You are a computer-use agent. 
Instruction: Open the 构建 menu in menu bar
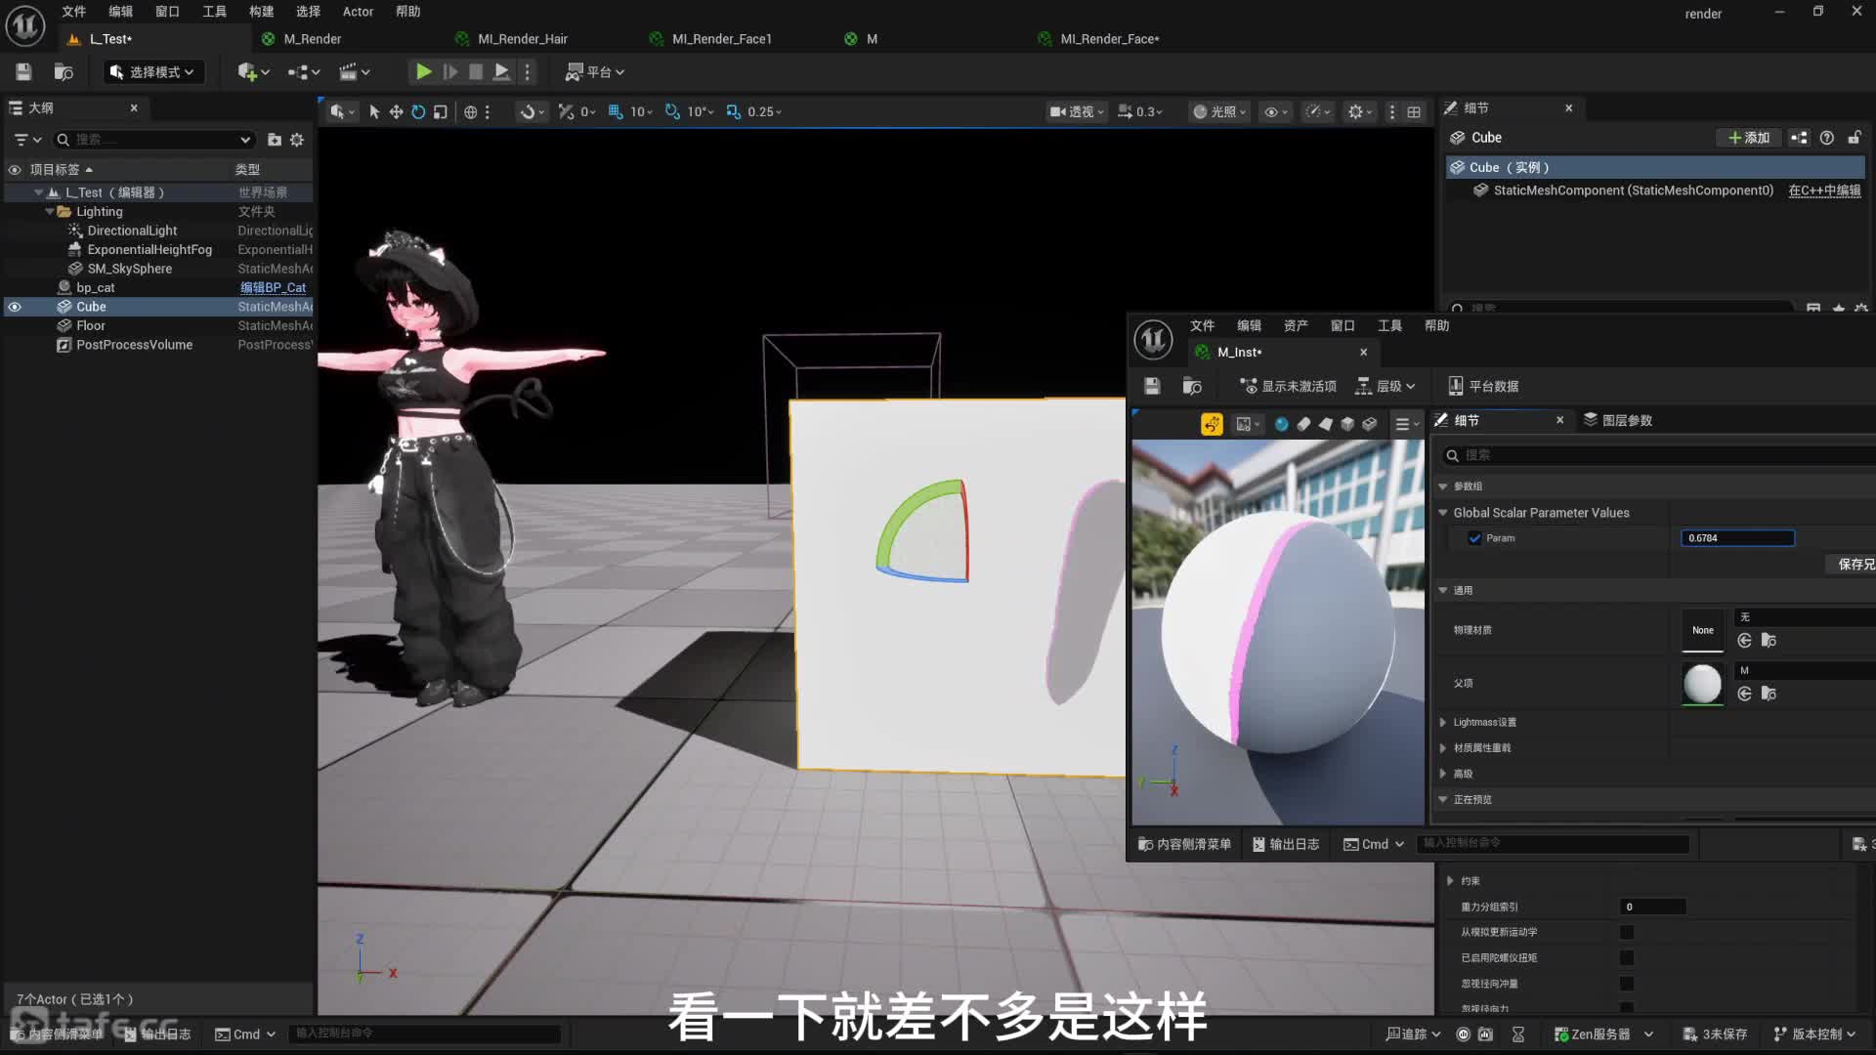pyautogui.click(x=261, y=12)
